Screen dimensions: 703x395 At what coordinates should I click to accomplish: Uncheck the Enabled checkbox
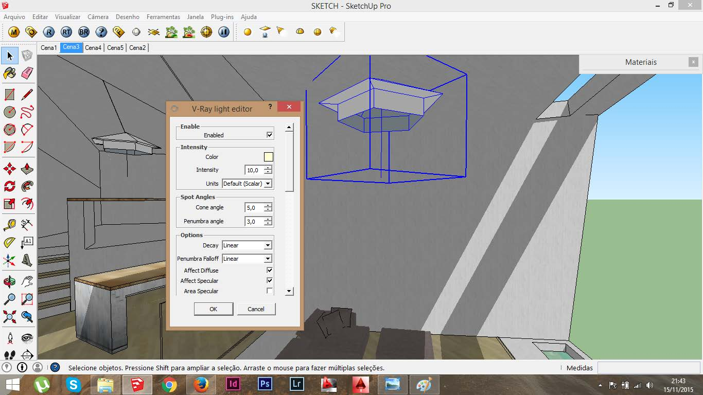click(270, 135)
